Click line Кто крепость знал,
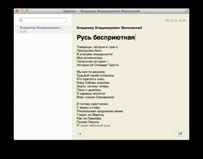 [91, 79]
